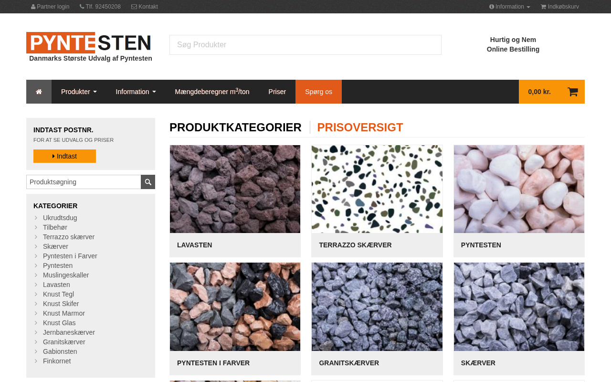Click the Pyntesten logo
This screenshot has height=382, width=611.
[x=89, y=42]
